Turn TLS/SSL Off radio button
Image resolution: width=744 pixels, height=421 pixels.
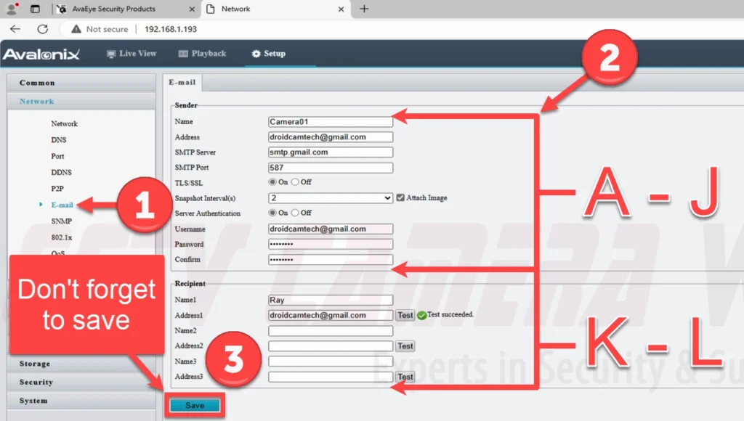[295, 182]
